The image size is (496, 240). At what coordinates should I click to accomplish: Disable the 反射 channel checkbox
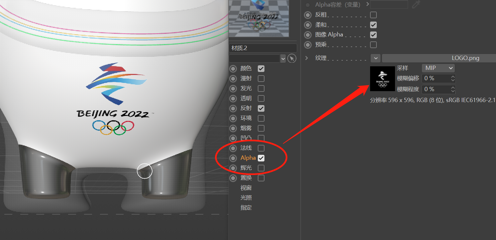pos(261,108)
